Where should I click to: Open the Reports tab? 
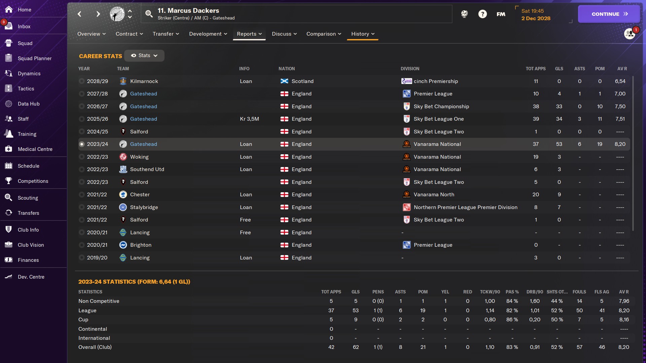pyautogui.click(x=249, y=34)
